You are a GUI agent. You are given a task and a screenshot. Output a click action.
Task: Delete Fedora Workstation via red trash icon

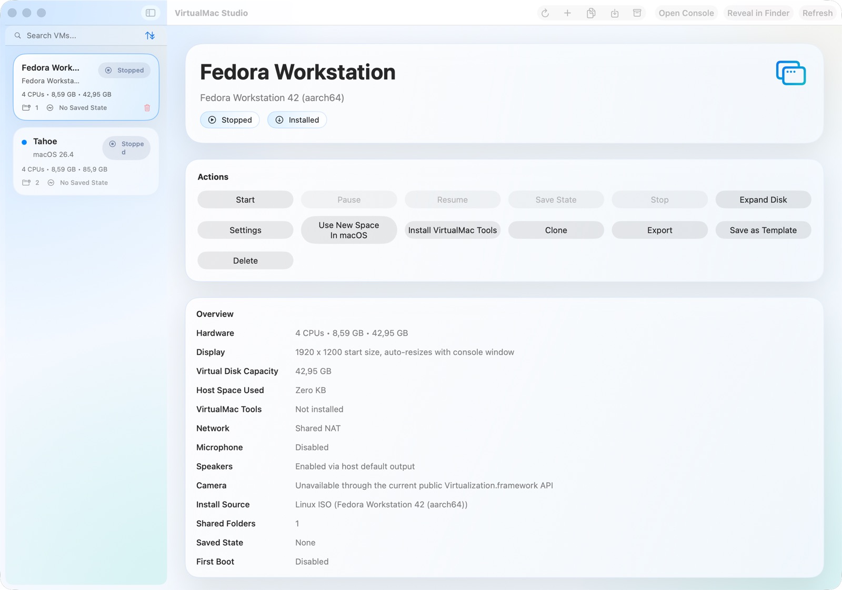click(x=147, y=107)
